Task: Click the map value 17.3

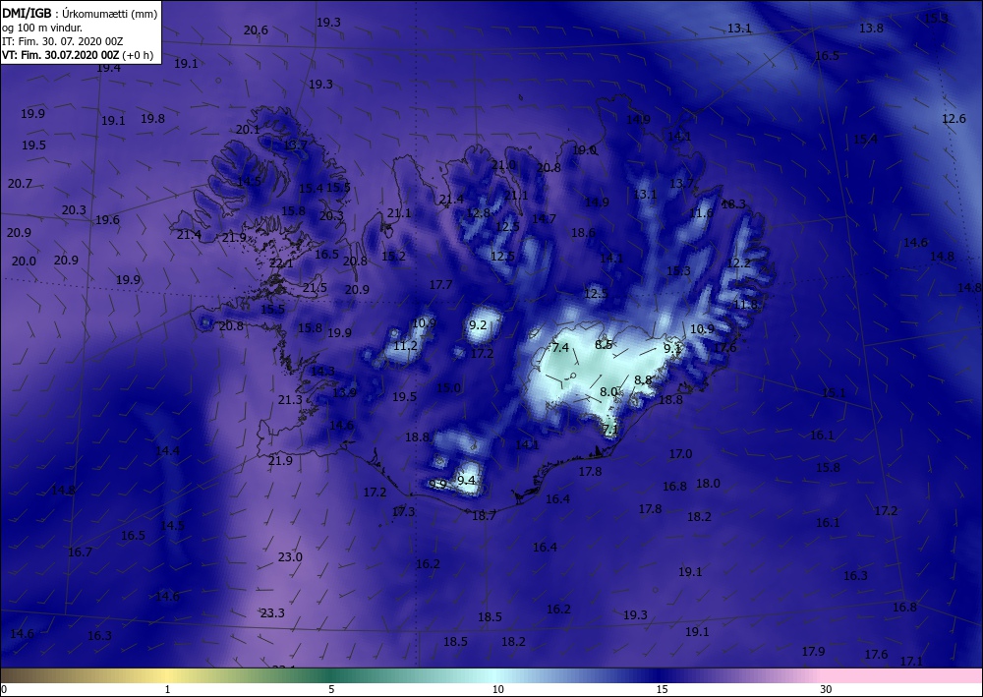Action: pyautogui.click(x=403, y=511)
